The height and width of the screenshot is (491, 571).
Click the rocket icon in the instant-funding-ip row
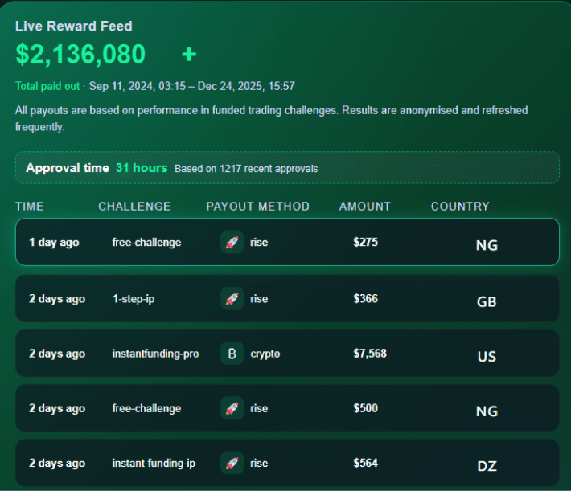(x=232, y=463)
